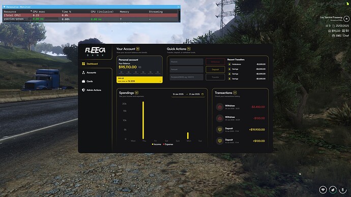This screenshot has width=351, height=197.
Task: Select Ambulance recent transfer row
Action: (x=246, y=64)
